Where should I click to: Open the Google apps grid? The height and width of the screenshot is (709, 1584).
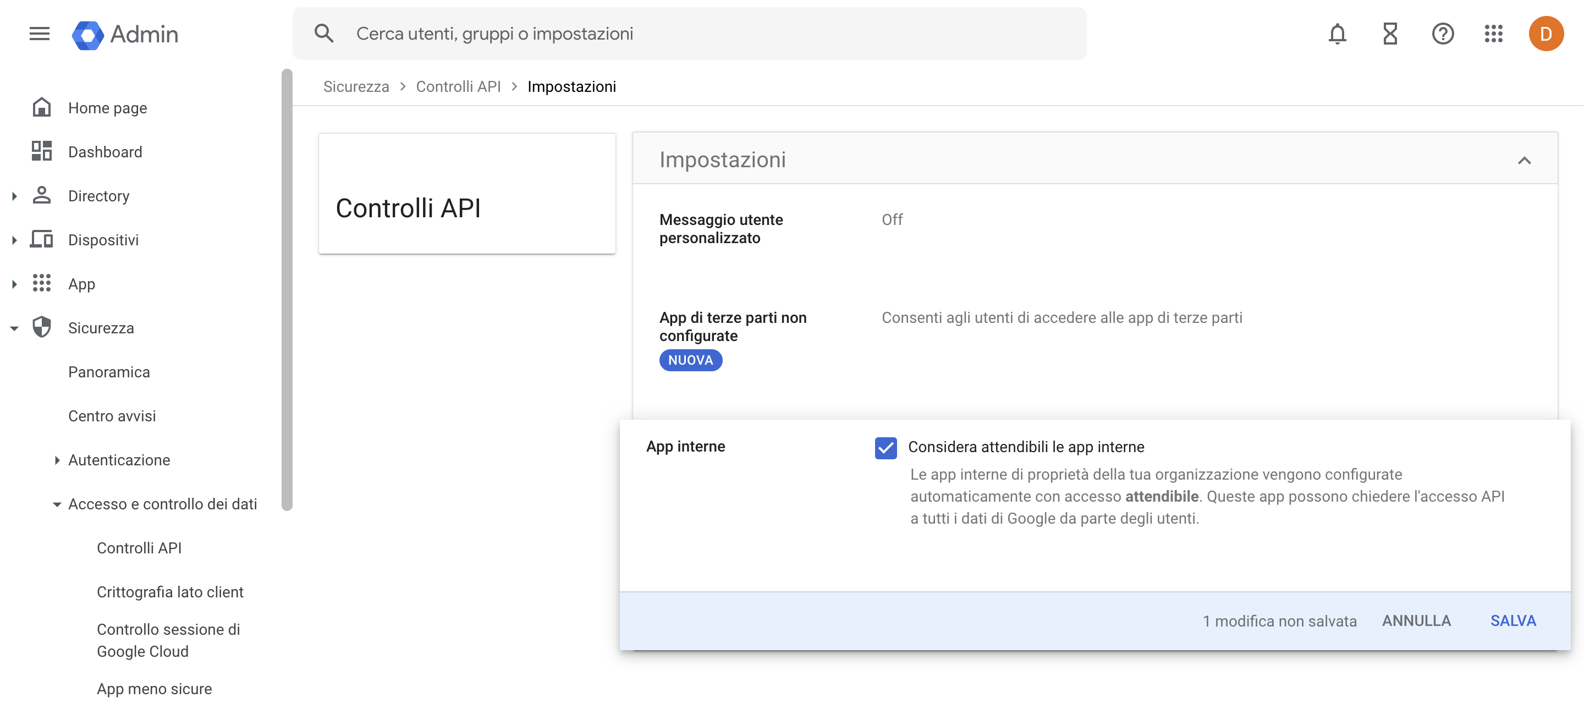click(x=1493, y=34)
